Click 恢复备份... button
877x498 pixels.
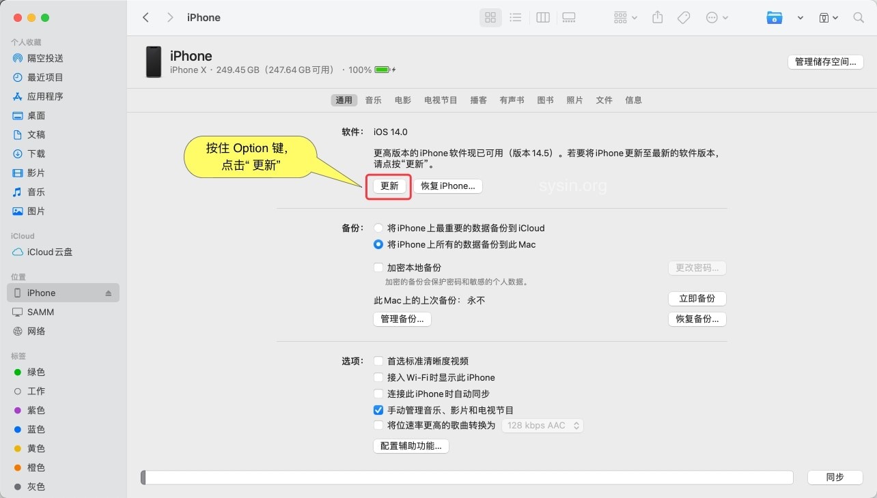(697, 319)
